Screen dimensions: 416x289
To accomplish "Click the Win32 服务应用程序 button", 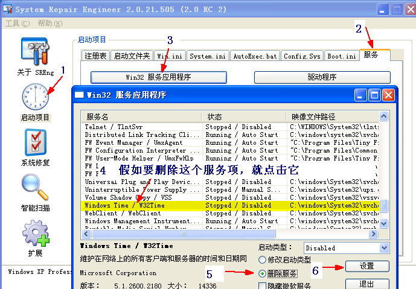I will (x=159, y=77).
